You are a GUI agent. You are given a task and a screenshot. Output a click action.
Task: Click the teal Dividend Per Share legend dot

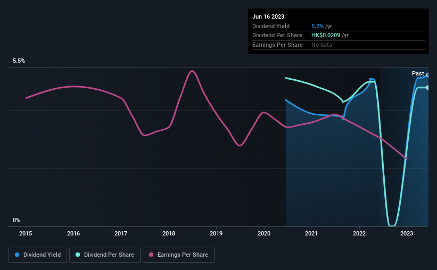pyautogui.click(x=77, y=255)
